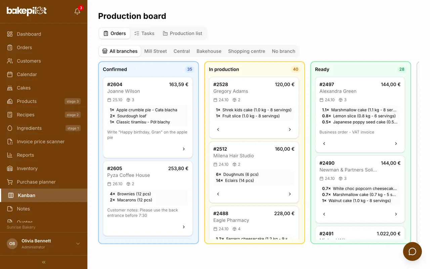Switch to the Production list tab

tap(182, 33)
